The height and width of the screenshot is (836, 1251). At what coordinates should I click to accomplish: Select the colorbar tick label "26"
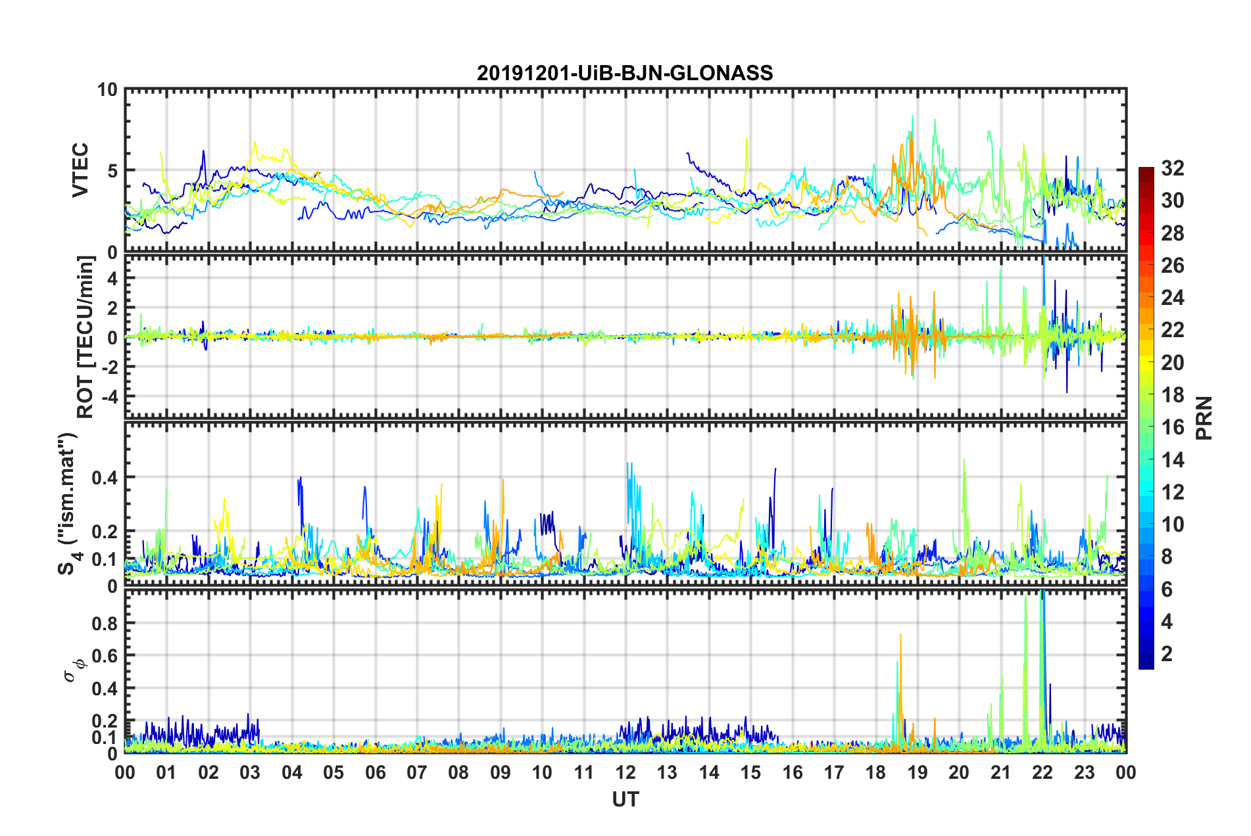[1173, 266]
